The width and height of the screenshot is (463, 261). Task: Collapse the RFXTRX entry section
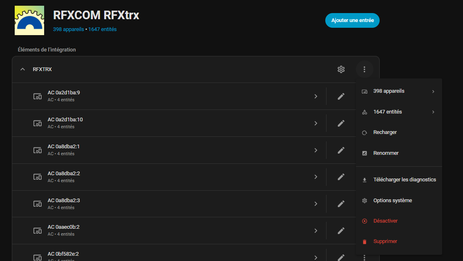tap(23, 69)
